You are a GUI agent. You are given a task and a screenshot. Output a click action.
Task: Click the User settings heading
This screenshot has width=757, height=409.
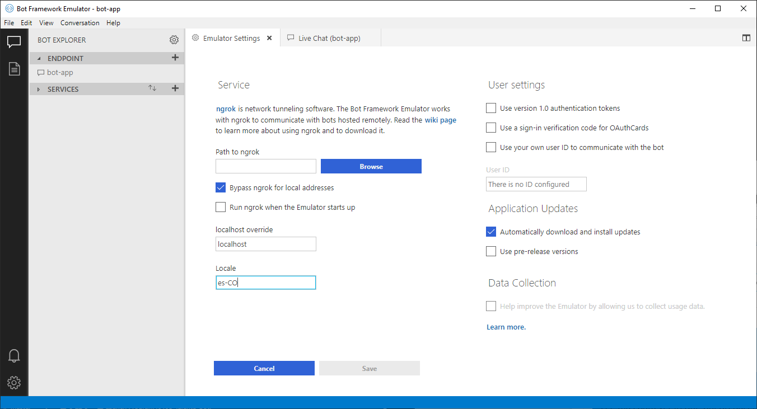[516, 85]
